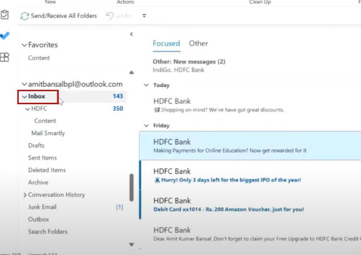
Task: Open Content folder under HDFC
Action: 45,121
